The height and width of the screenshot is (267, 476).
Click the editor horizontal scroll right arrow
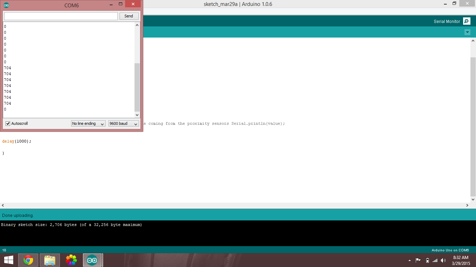467,205
